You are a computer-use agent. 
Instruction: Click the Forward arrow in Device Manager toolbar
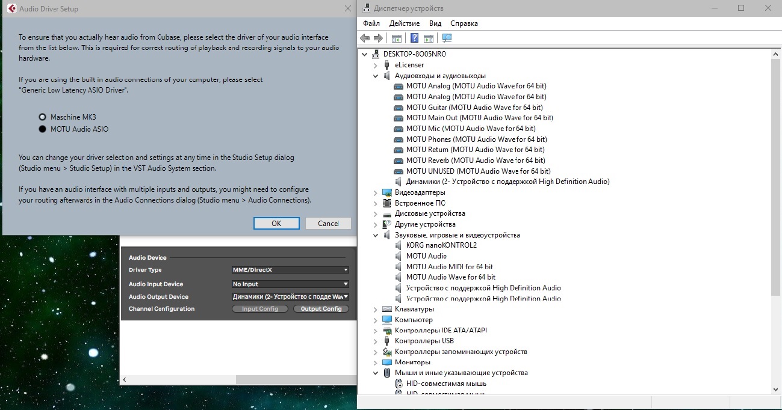[378, 38]
